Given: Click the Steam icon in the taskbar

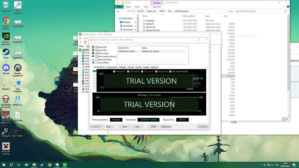Looking at the screenshot, I should pos(42,165).
